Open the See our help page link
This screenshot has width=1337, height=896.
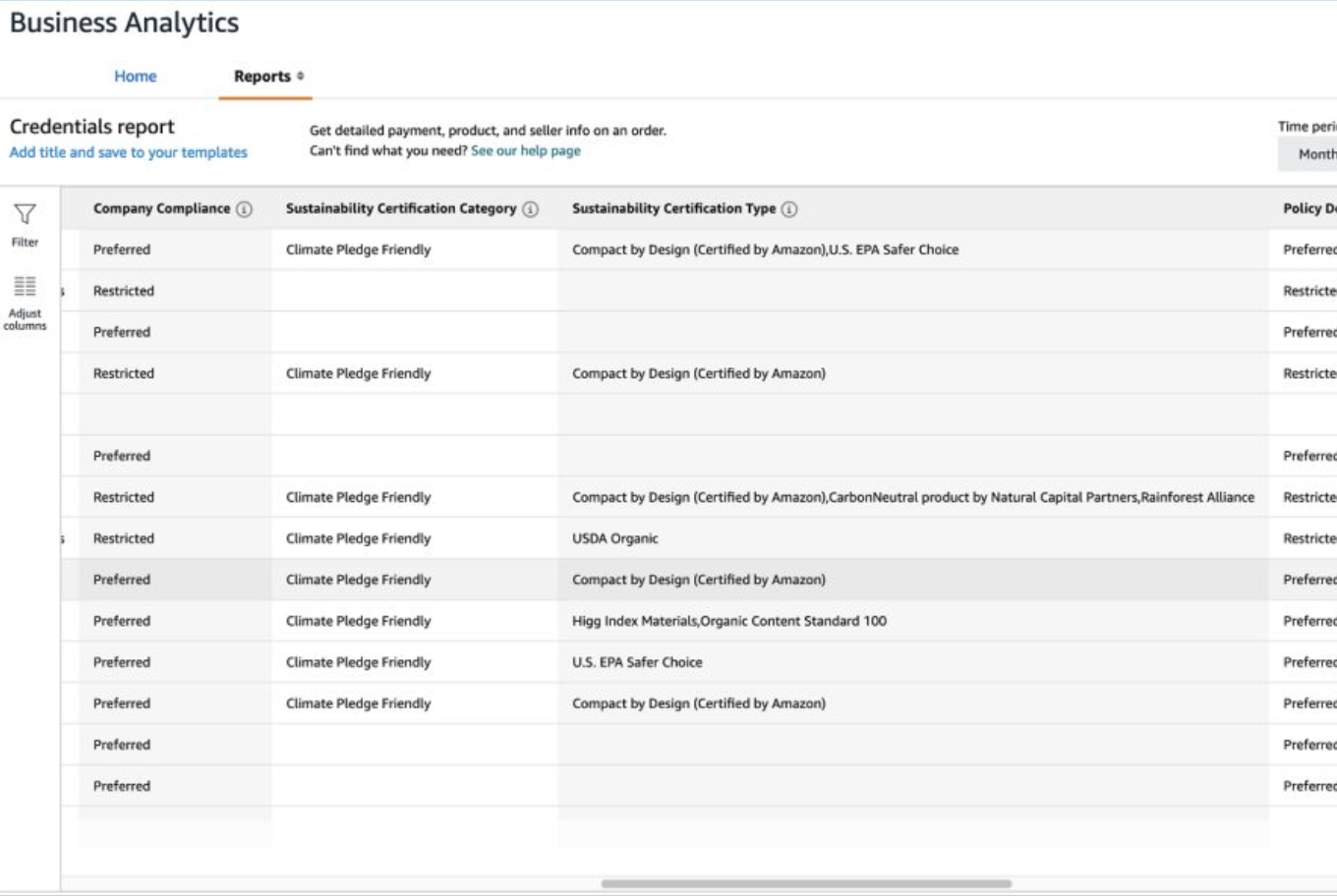tap(525, 150)
